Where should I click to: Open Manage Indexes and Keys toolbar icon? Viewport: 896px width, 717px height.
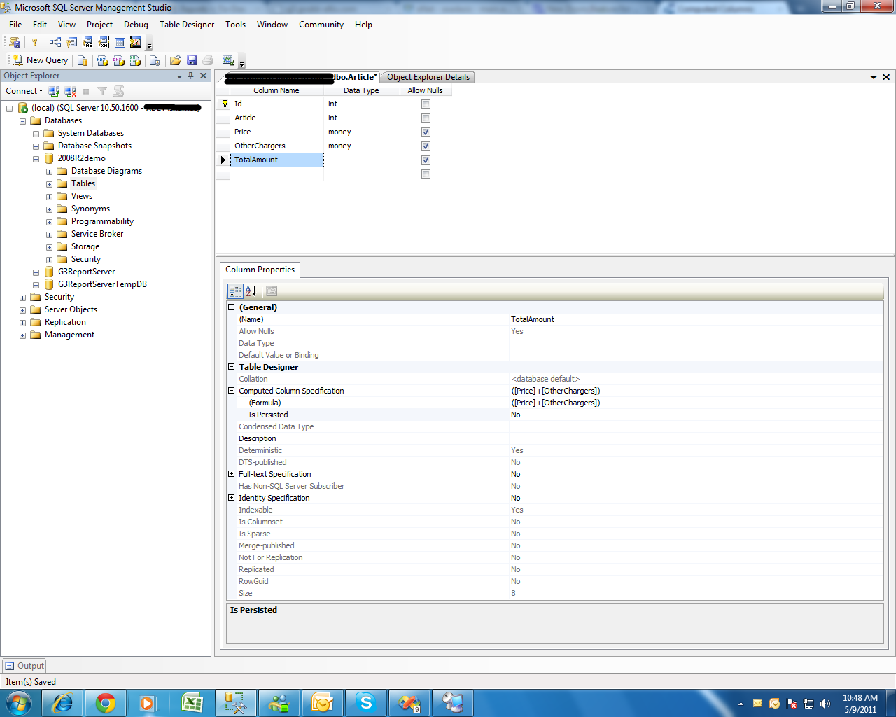coord(71,42)
